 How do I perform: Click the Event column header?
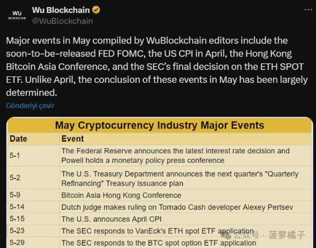[73, 139]
